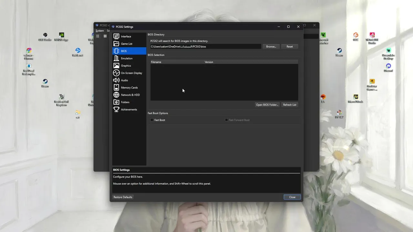Image resolution: width=413 pixels, height=232 pixels.
Task: Click Browse for BIOS directory
Action: click(x=271, y=46)
